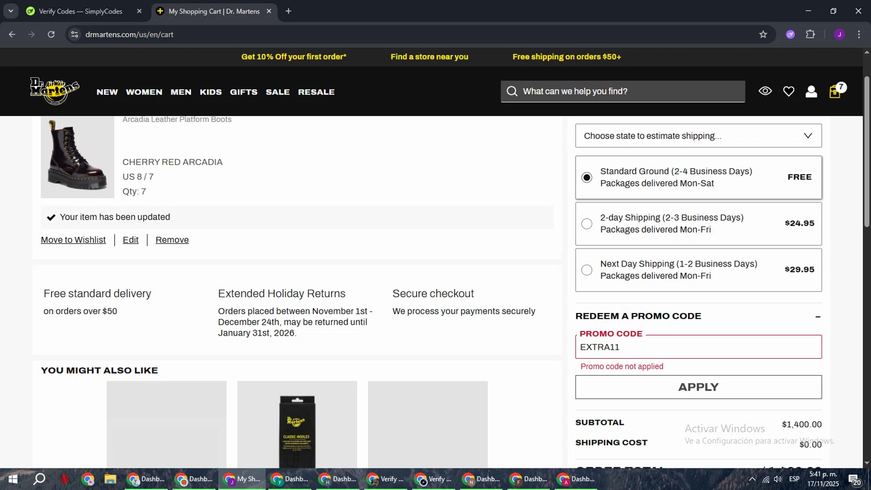Viewport: 871px width, 490px height.
Task: Open the KIDS menu
Action: 211,92
